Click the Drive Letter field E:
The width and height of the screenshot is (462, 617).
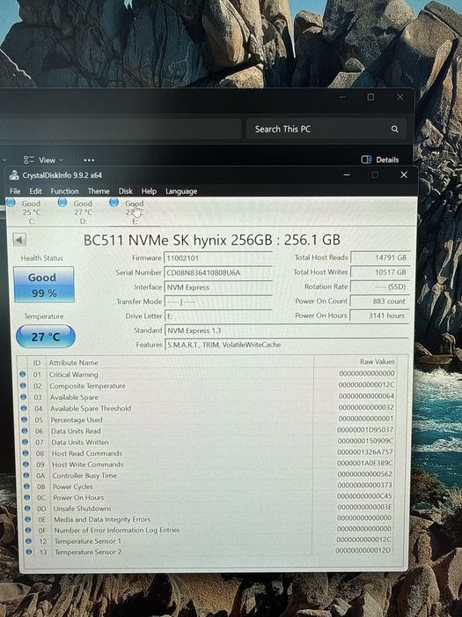218,316
